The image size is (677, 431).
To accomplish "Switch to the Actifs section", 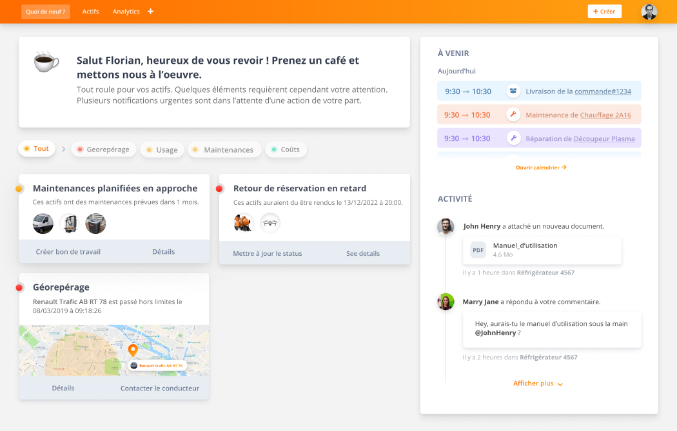I will click(x=90, y=11).
